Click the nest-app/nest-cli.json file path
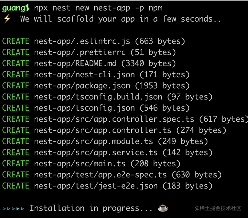Viewport: 248px width, 218px height. pyautogui.click(x=84, y=75)
